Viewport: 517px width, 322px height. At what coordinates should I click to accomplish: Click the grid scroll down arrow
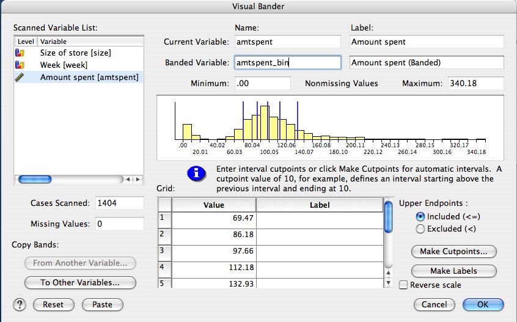coord(389,283)
